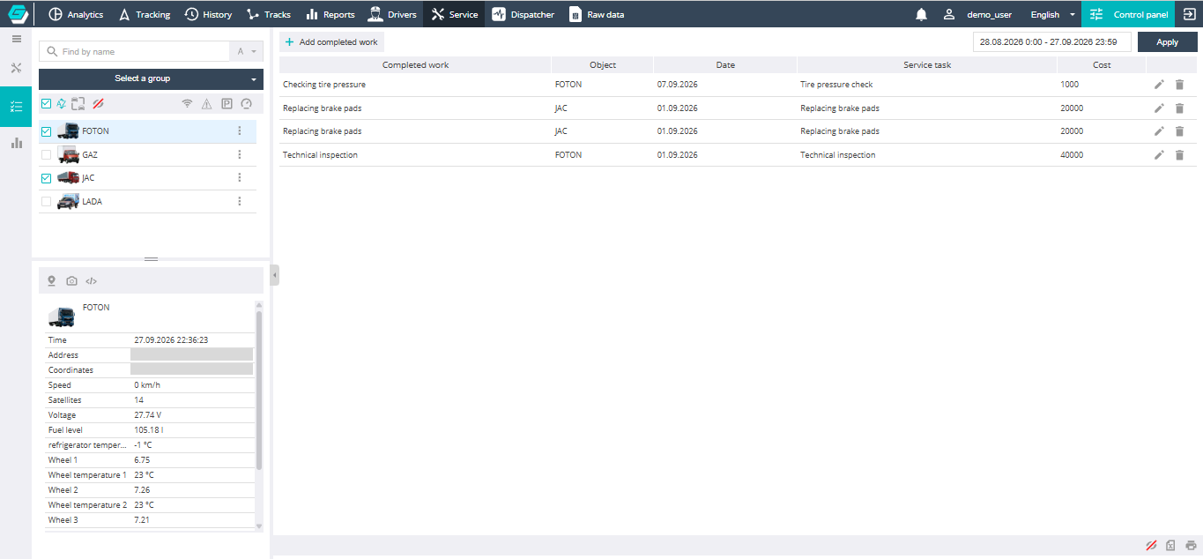This screenshot has width=1203, height=559.
Task: Uncheck the JAC object checkbox
Action: point(46,178)
